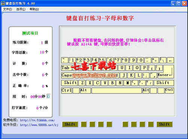Click the N key on the keyboard diagram
The image size is (188, 139).
[x=120, y=83]
